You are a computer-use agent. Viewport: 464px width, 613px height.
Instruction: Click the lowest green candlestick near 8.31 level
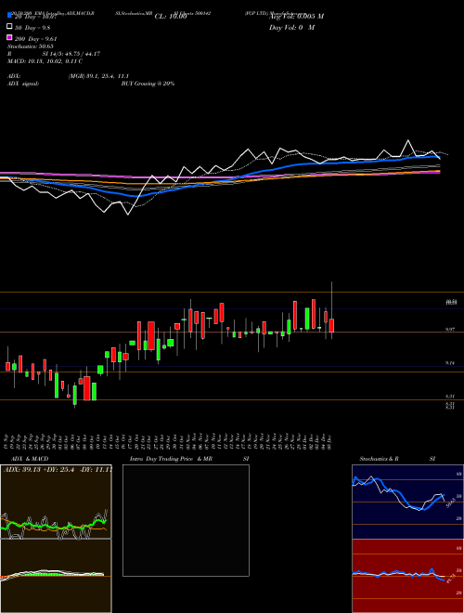pos(74,396)
